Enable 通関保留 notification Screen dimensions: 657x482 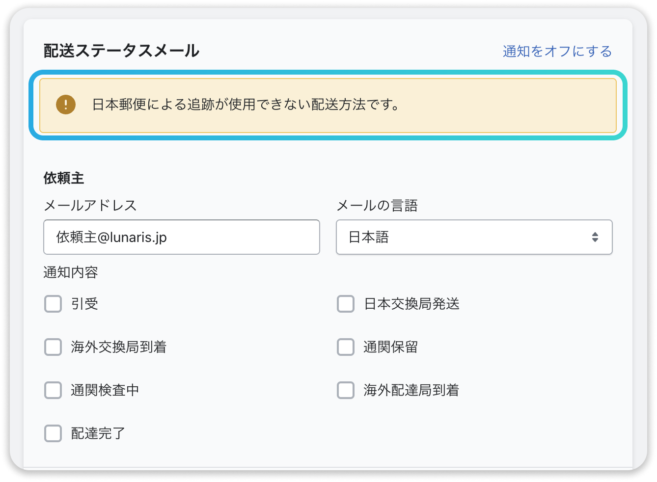pos(345,347)
